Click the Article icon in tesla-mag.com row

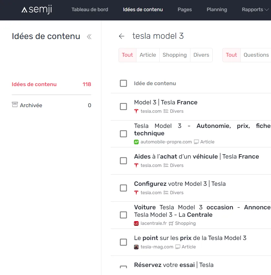[x=178, y=247]
